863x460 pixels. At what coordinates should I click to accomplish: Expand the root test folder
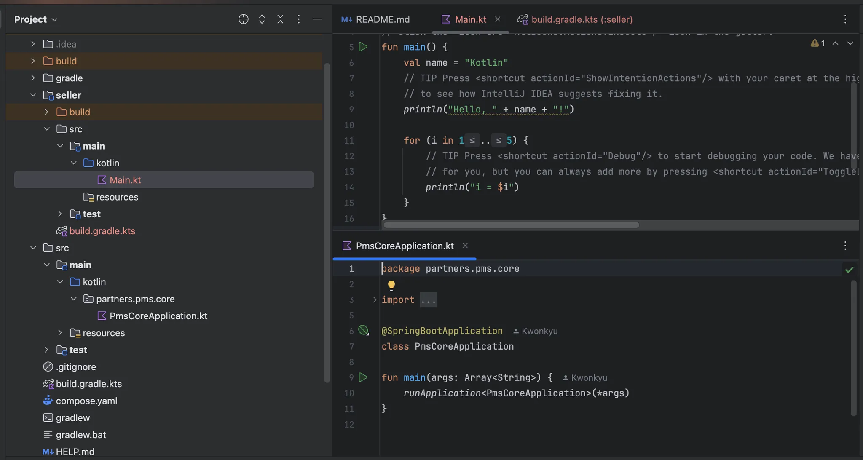[46, 350]
